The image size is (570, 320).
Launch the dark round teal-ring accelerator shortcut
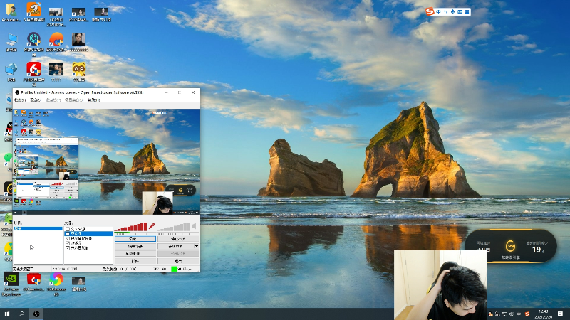point(33,42)
